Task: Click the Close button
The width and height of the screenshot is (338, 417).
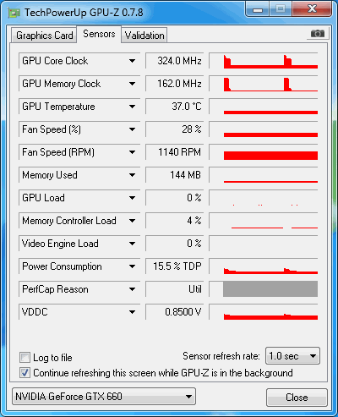Action: coord(297,398)
